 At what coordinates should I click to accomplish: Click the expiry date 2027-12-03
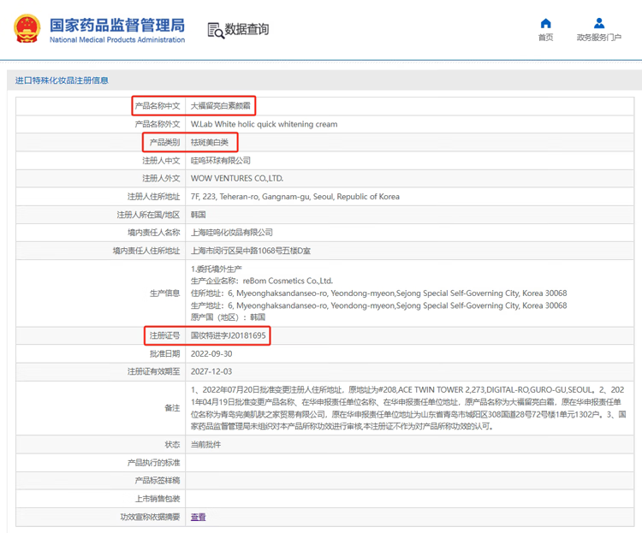tap(211, 371)
